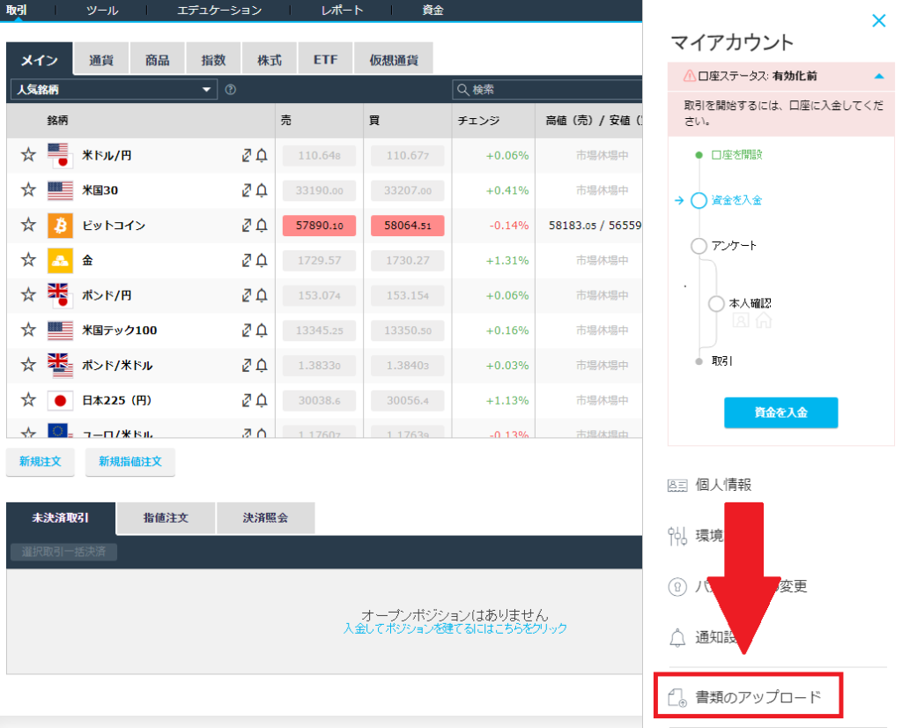The image size is (902, 728).
Task: Open the popout icon for ポンド/円
Action: [247, 296]
